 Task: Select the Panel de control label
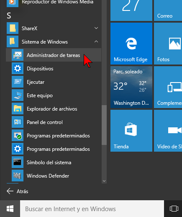[45, 122]
